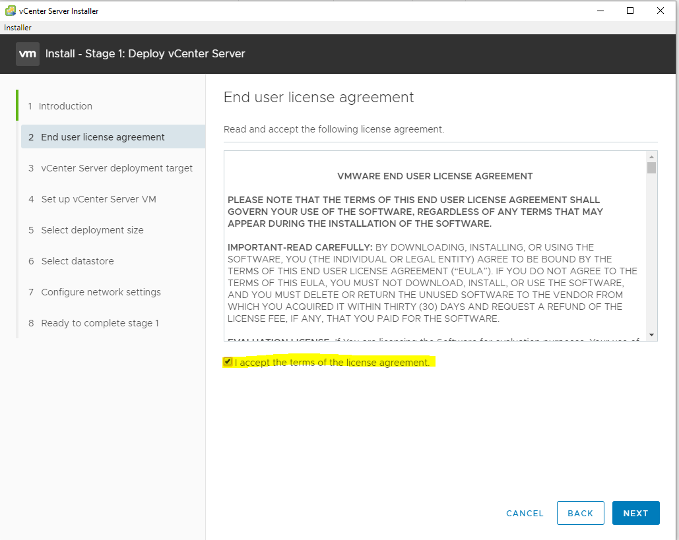The height and width of the screenshot is (540, 679).
Task: Click the IMPORTANT-READ CAREFULLY text
Action: (300, 247)
